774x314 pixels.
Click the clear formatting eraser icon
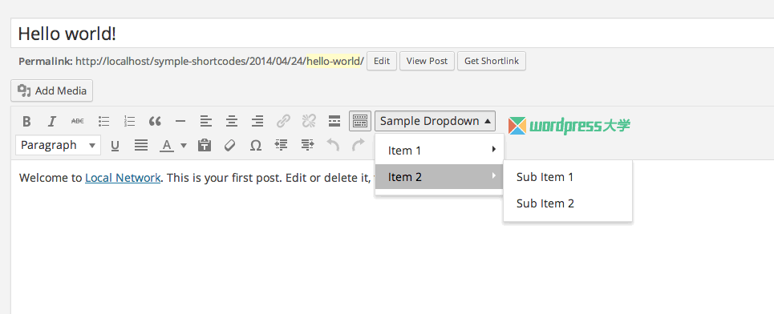pos(229,146)
